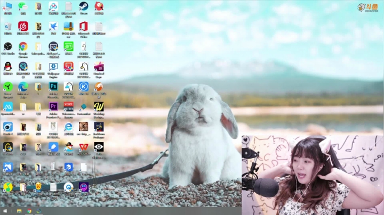Launch the Wallpaper Engine shortcut

(53, 67)
